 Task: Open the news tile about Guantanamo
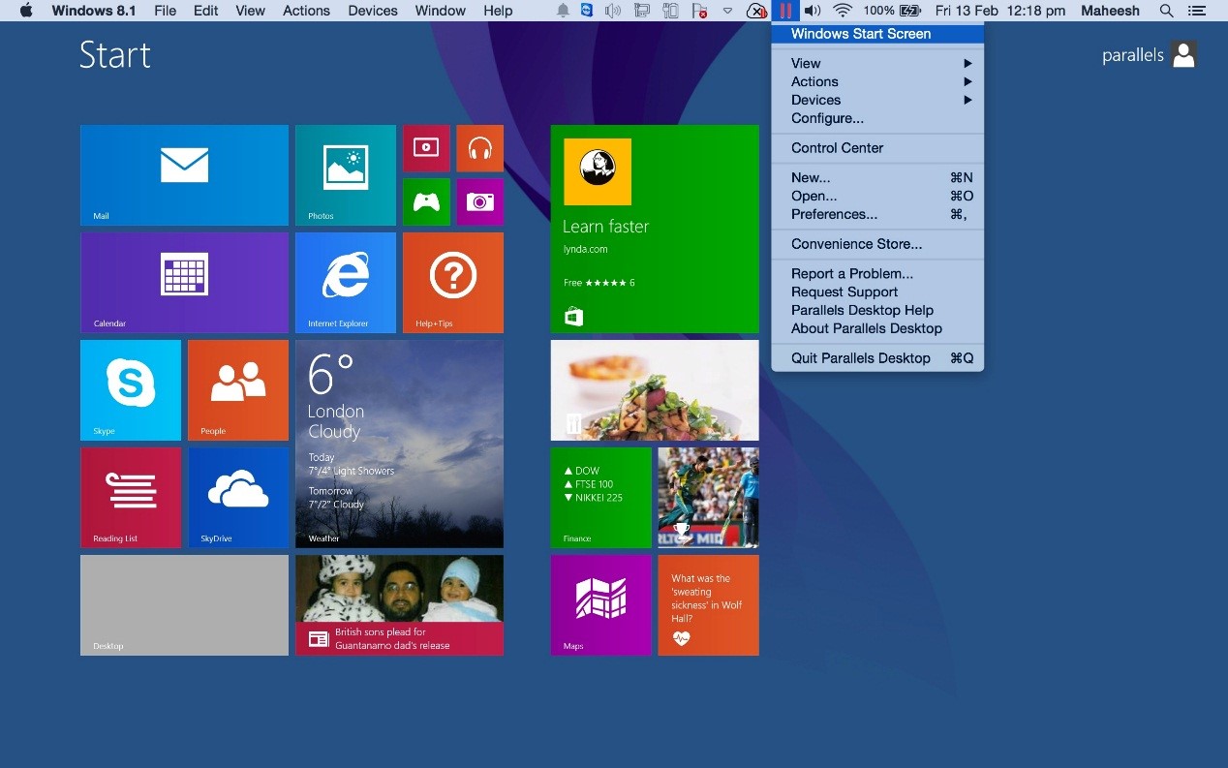399,605
